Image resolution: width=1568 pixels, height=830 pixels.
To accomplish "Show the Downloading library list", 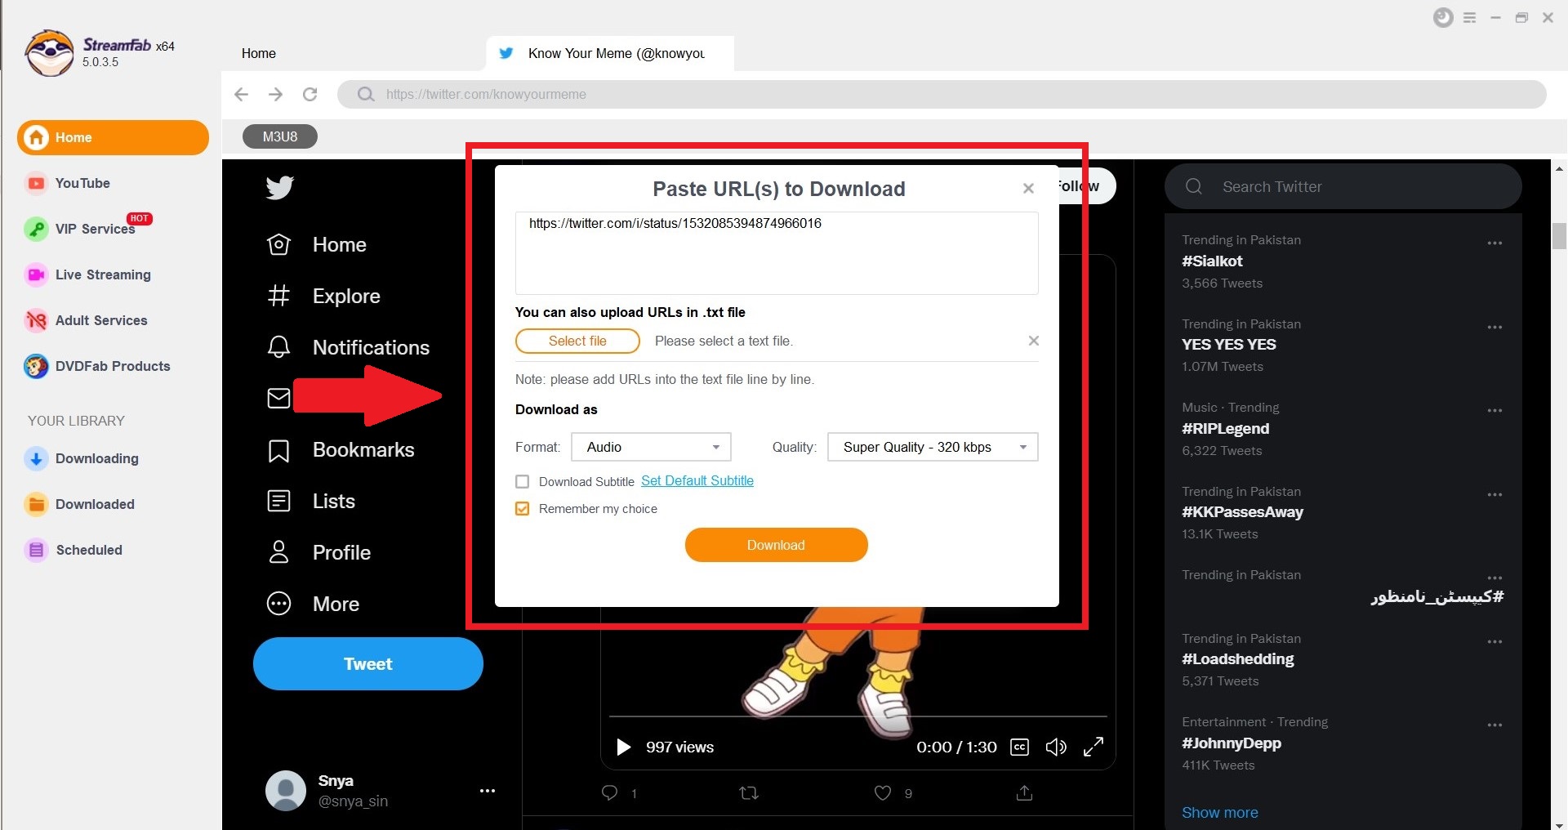I will [82, 458].
